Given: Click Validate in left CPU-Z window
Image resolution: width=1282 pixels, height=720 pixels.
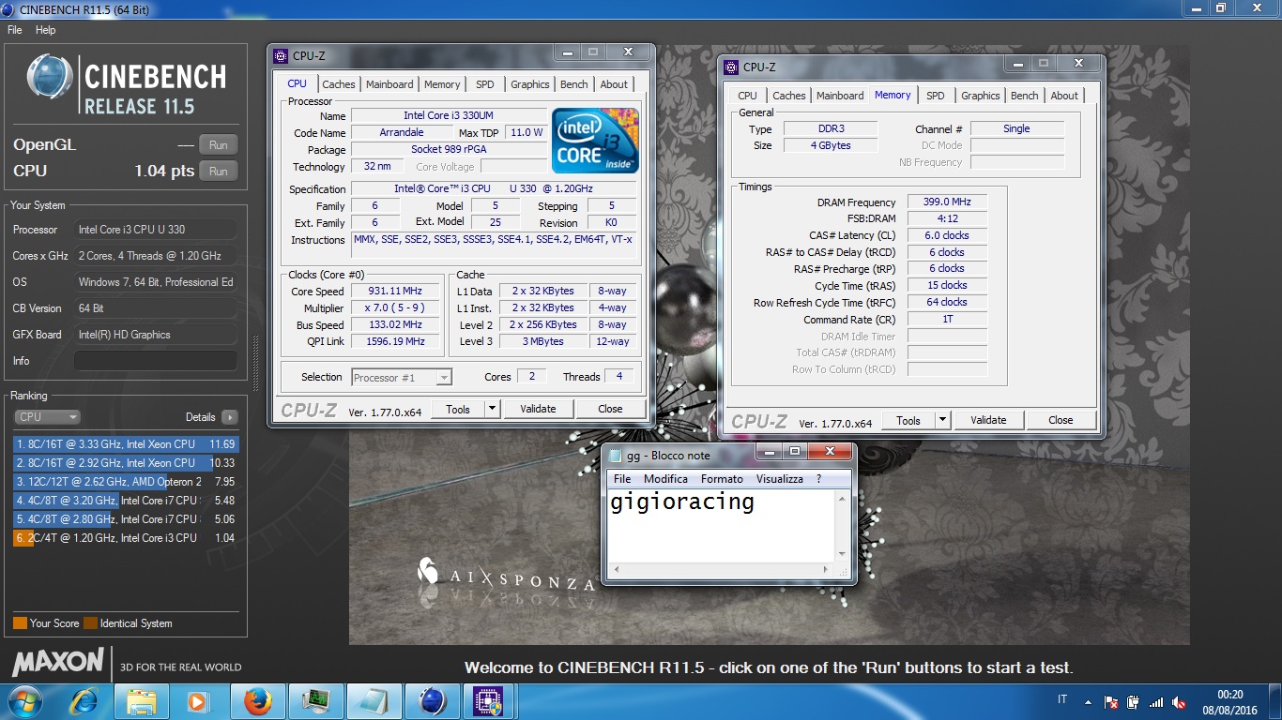Looking at the screenshot, I should click(x=538, y=409).
